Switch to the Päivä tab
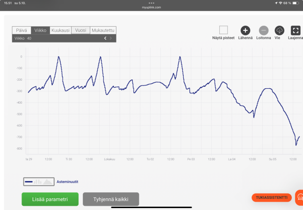The width and height of the screenshot is (303, 210). [x=22, y=30]
